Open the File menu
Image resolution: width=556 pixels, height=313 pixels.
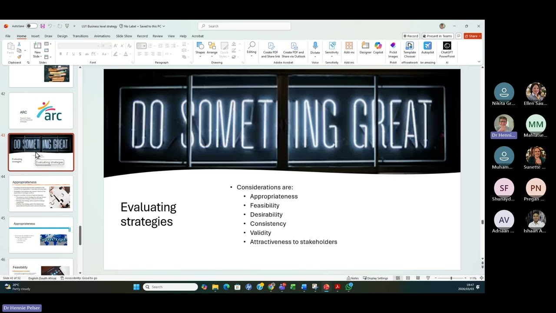tap(8, 36)
